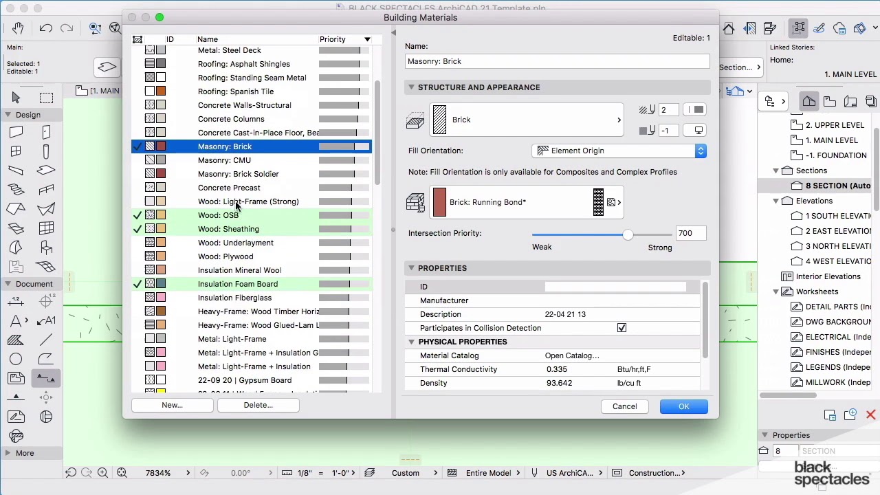880x495 pixels.
Task: Toggle the checkmark on the Wood: Sheathing row
Action: (137, 229)
